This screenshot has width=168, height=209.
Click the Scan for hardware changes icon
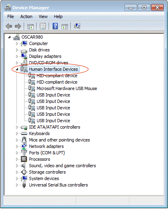coord(77,26)
